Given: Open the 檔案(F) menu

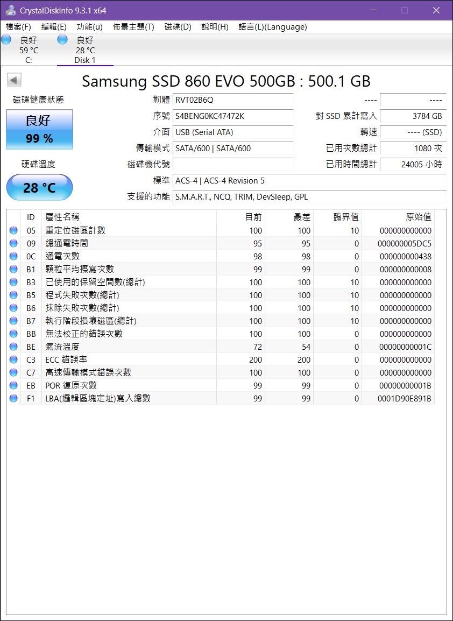Looking at the screenshot, I should tap(18, 27).
